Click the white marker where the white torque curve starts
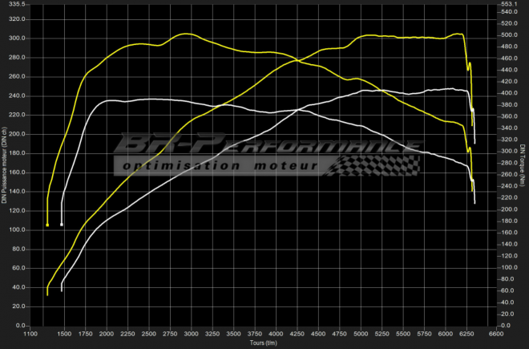The width and height of the screenshot is (529, 349). [62, 225]
